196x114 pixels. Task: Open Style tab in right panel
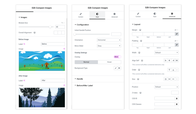(155, 15)
